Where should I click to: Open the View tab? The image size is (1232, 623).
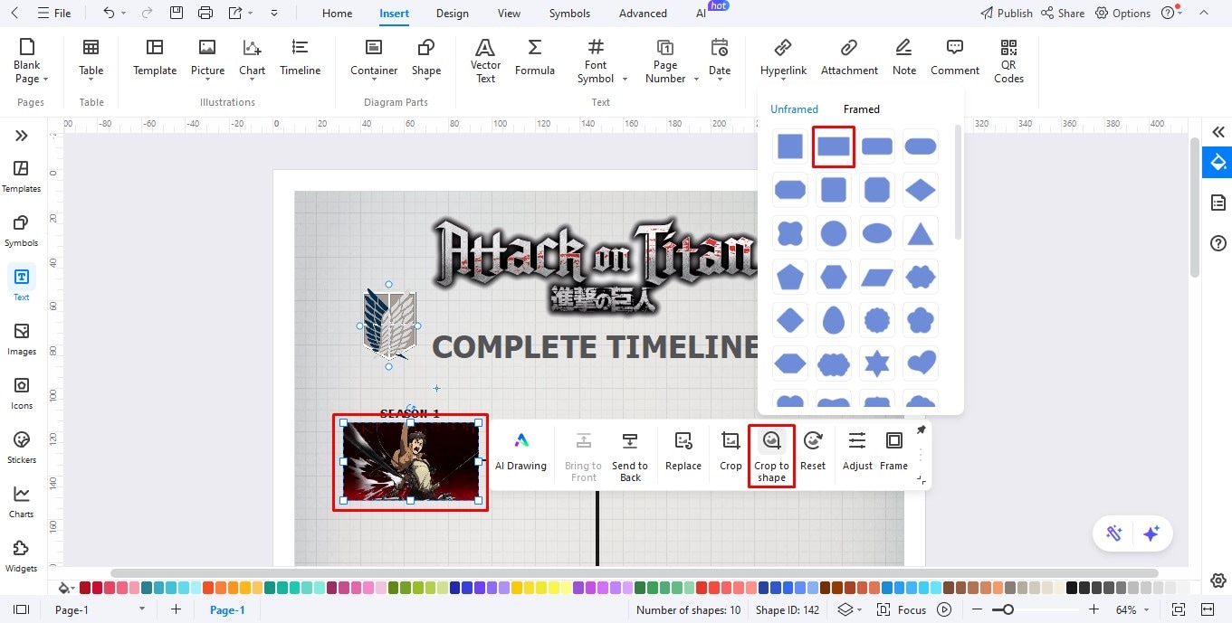(509, 14)
